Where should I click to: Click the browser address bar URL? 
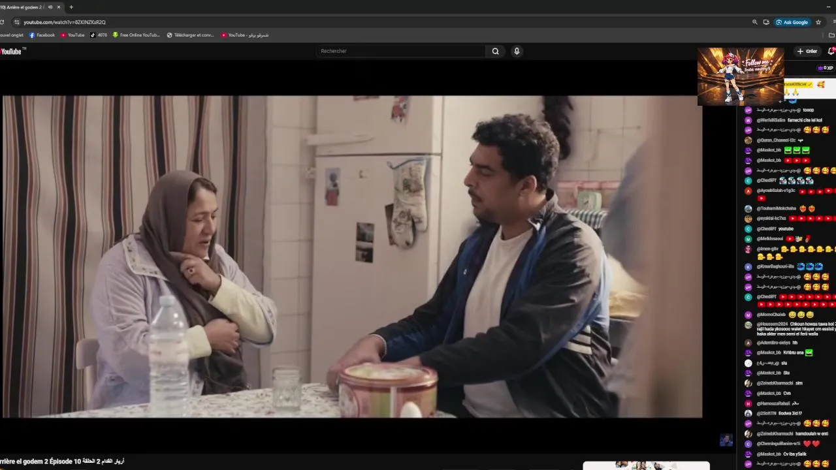point(65,22)
